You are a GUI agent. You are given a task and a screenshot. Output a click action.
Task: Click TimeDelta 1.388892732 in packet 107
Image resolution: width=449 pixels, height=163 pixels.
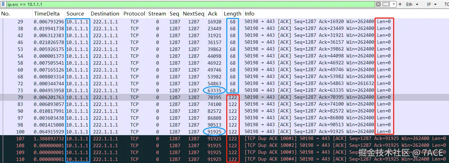(49, 138)
